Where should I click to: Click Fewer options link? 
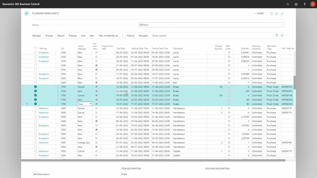159,36
